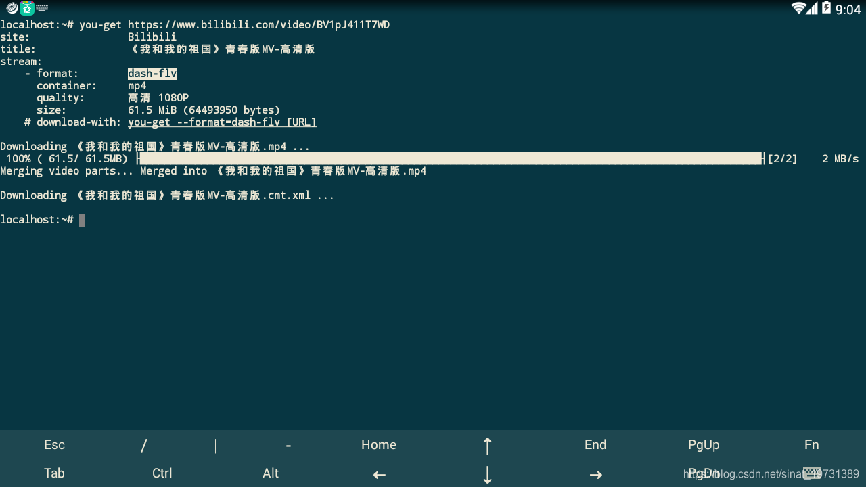Screen dimensions: 866x487
Task: Tap the green pentagon app notification icon
Action: [x=27, y=8]
